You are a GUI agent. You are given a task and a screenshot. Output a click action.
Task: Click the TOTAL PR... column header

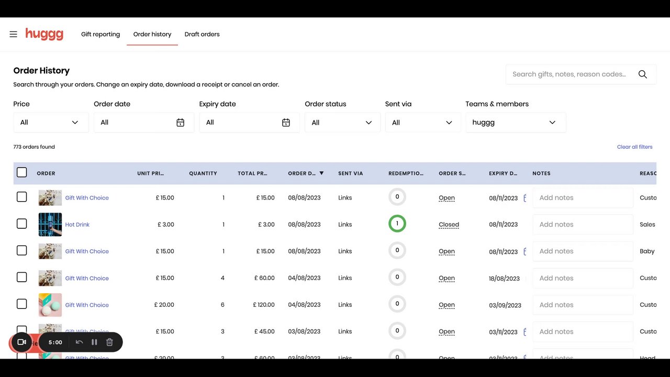coord(253,173)
